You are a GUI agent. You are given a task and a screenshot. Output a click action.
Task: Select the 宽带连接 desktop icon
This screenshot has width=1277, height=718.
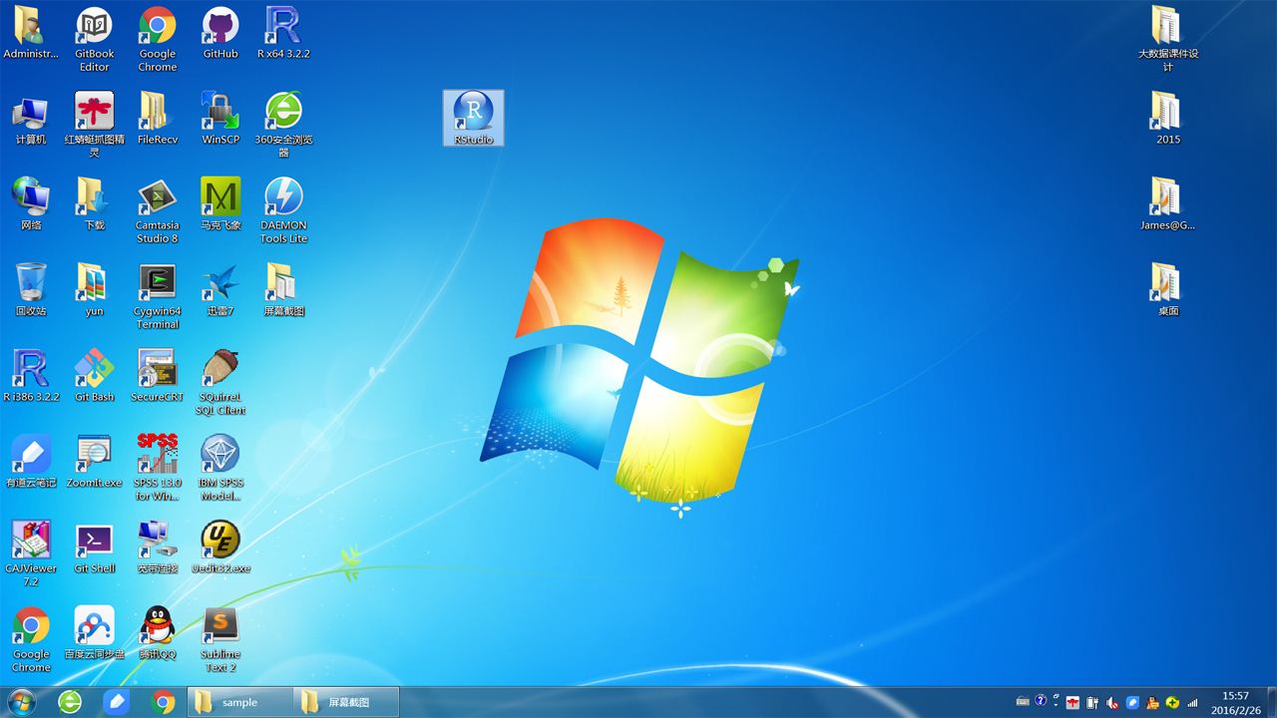tap(158, 547)
